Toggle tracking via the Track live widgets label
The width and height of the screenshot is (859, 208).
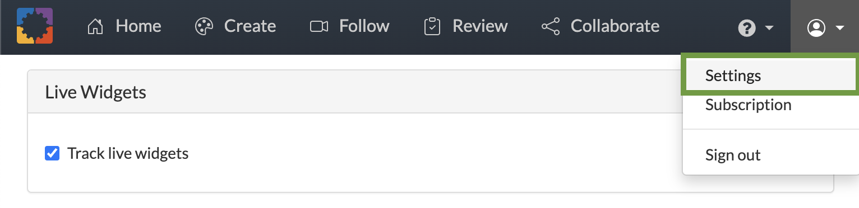(x=128, y=153)
